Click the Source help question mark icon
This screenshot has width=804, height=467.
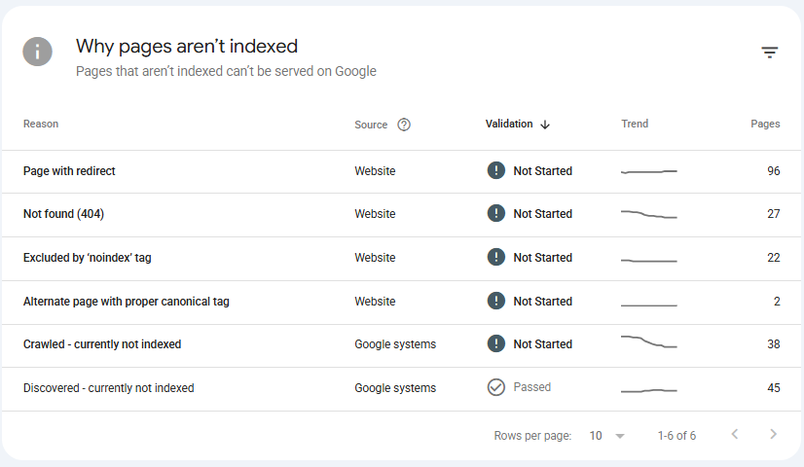point(404,125)
